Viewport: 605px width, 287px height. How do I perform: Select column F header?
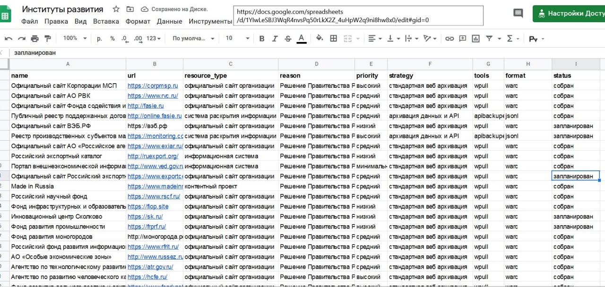point(430,64)
